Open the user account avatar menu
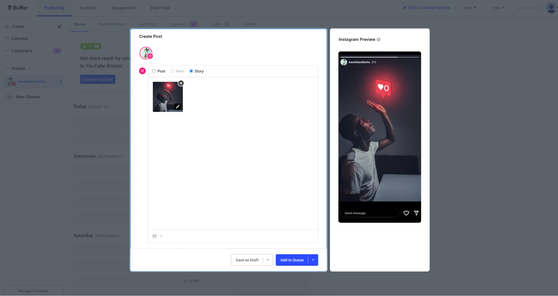Screen dimensions: 558x296 click(x=551, y=8)
